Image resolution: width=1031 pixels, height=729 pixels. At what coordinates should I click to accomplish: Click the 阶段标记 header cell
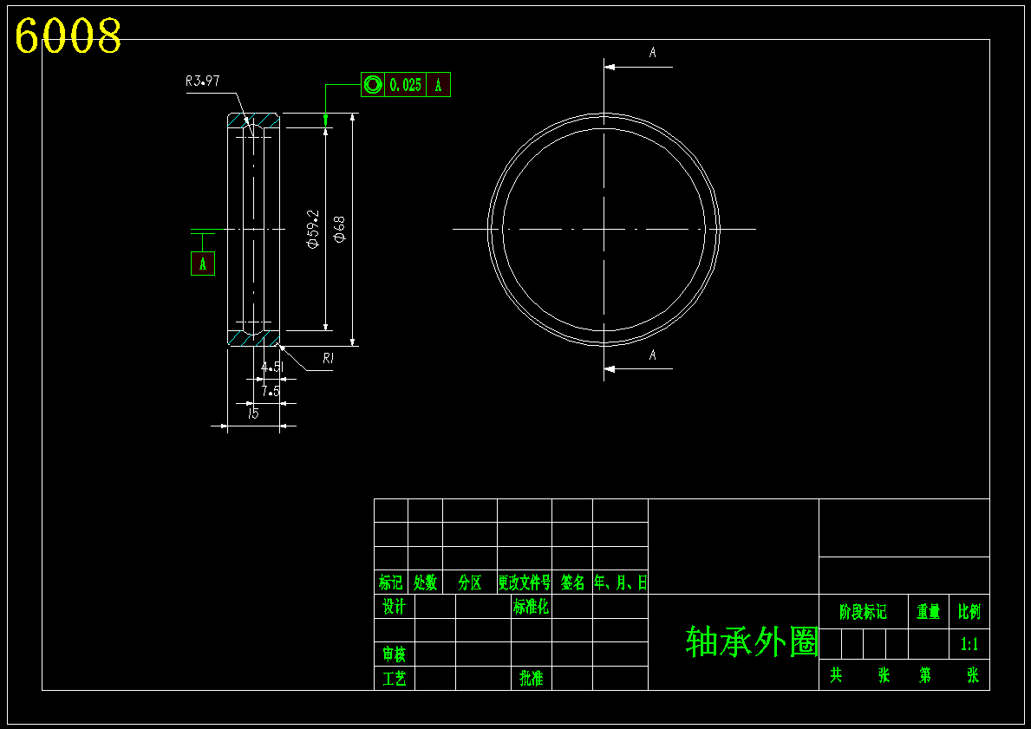coord(864,613)
